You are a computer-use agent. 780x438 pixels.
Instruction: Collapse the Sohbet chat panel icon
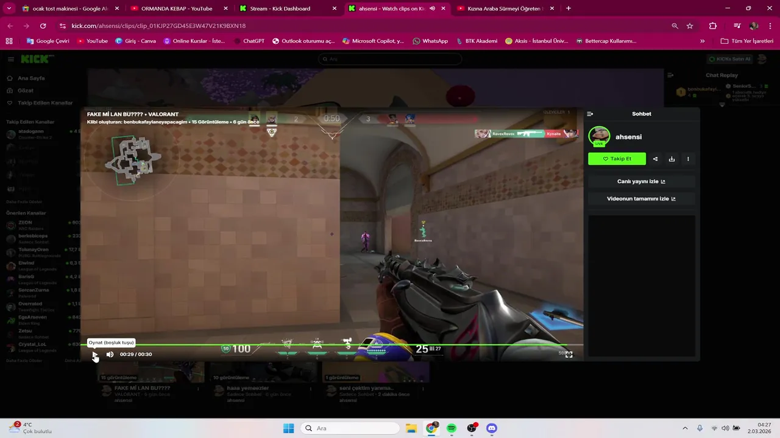[x=590, y=114]
